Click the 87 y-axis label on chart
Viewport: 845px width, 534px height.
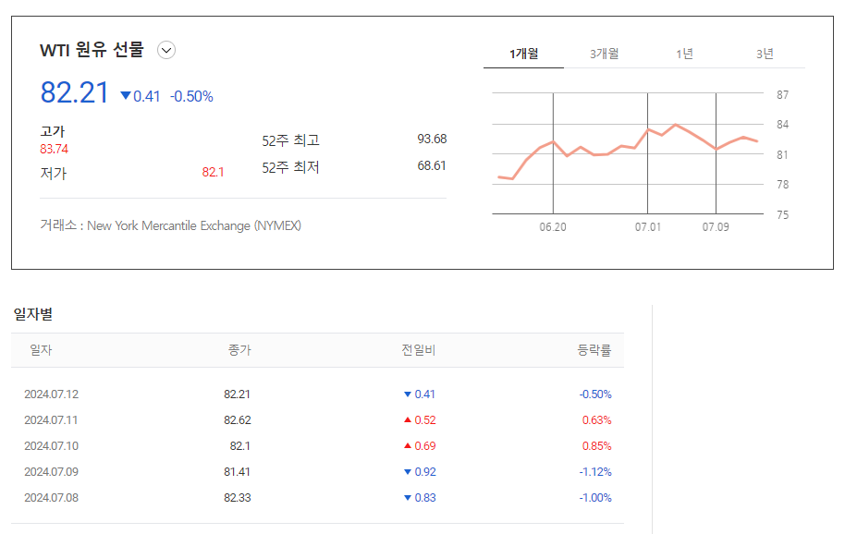[782, 95]
